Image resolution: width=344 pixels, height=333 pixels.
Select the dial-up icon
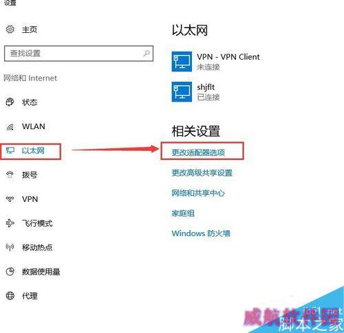pyautogui.click(x=10, y=175)
